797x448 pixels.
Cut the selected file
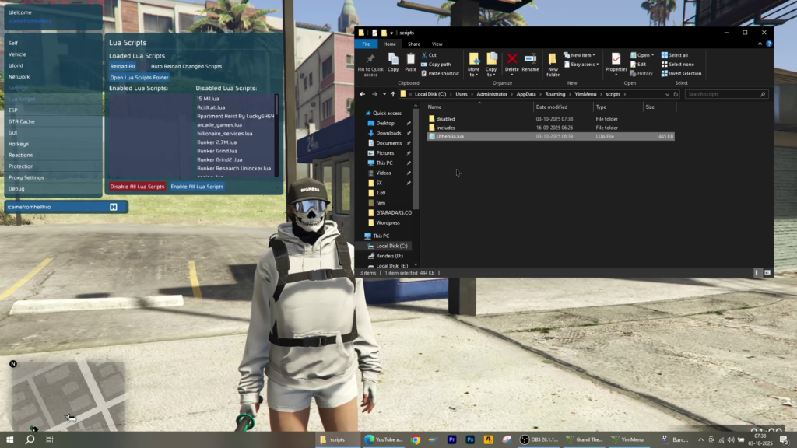(x=429, y=55)
